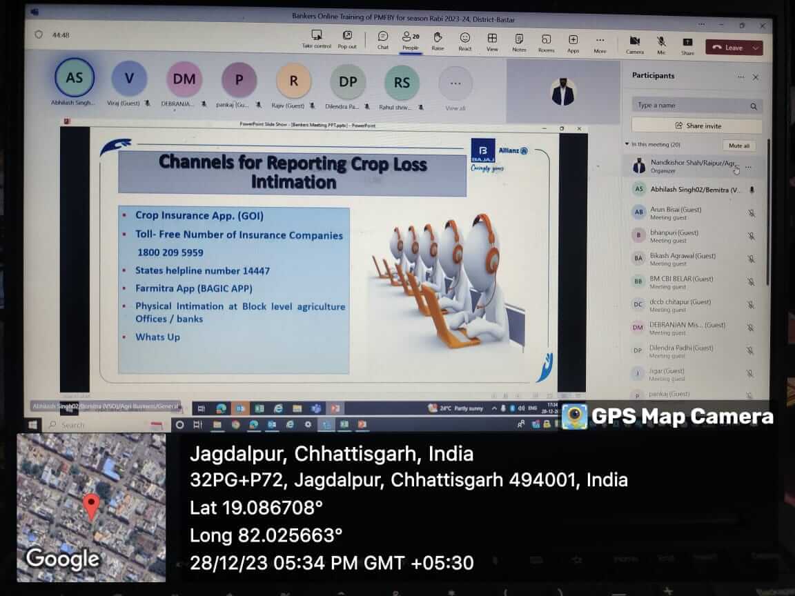Click View all participants overflow circle

(455, 83)
